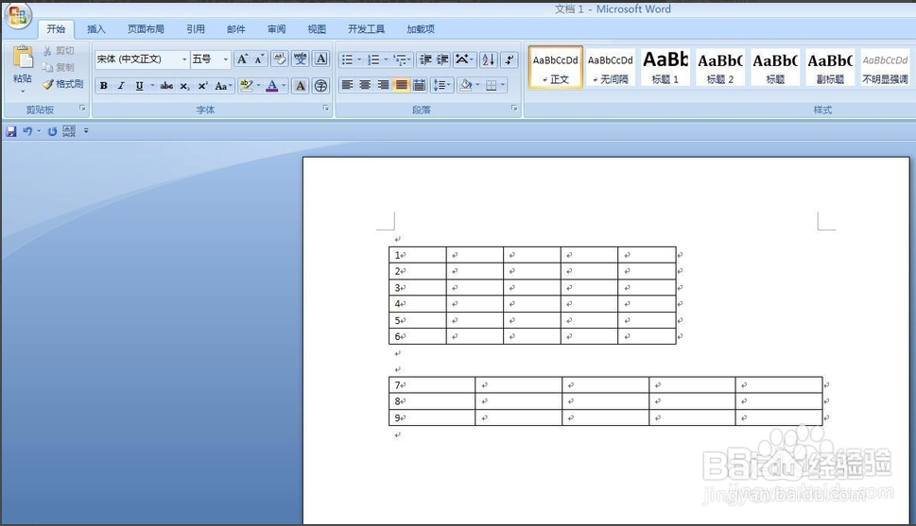Screen dimensions: 916x526
Task: Open Quick Access Toolbar customize dropdown
Action: pyautogui.click(x=86, y=130)
